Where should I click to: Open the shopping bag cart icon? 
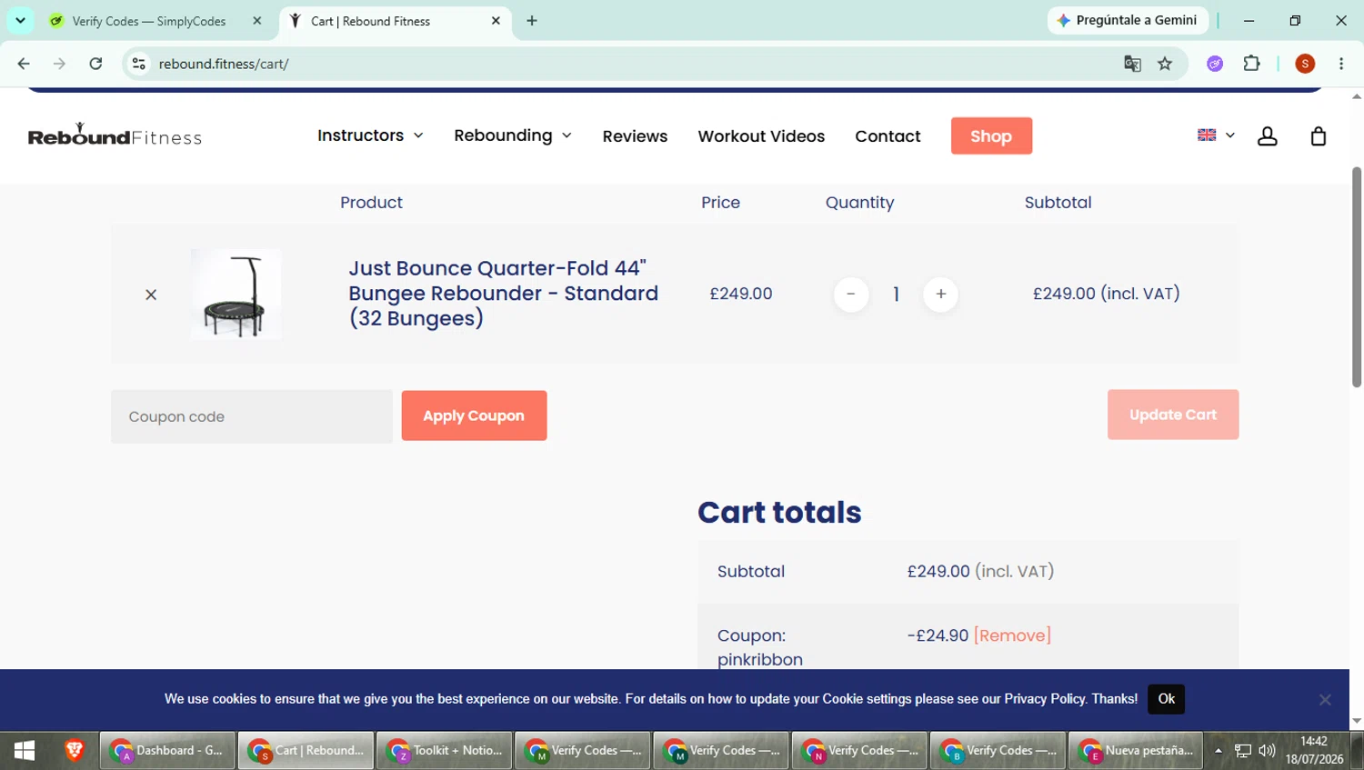pos(1318,136)
